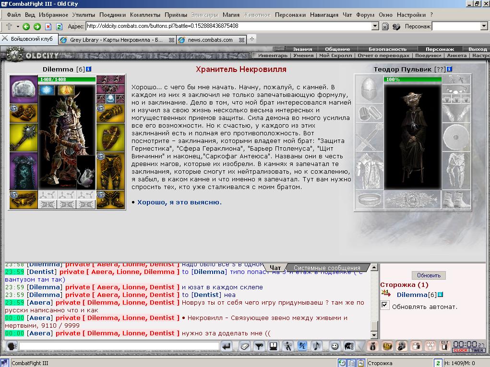Click the dialog reply Хорошо, я это выясню.
This screenshot has width=490, height=367.
point(179,202)
